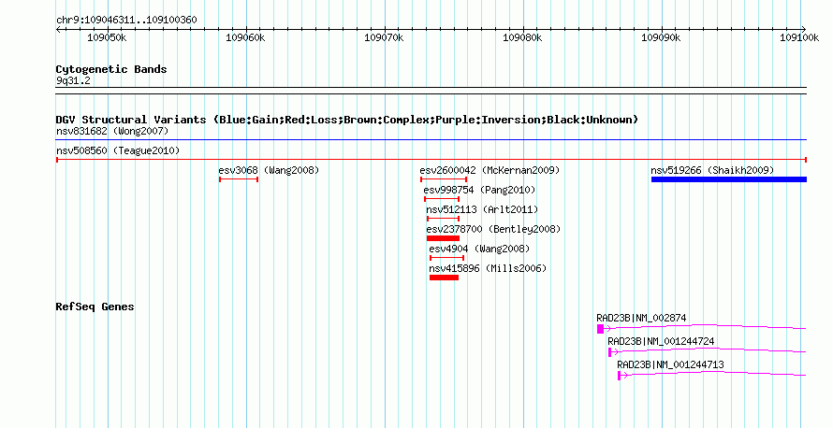Open esv2600042 (McKernan2009) variant label
The image size is (833, 428).
coord(490,170)
